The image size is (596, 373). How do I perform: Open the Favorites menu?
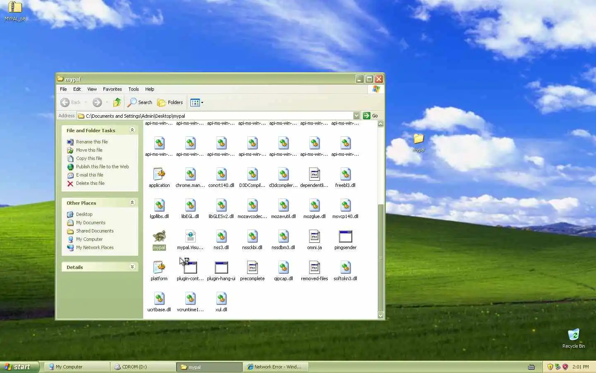(x=112, y=89)
